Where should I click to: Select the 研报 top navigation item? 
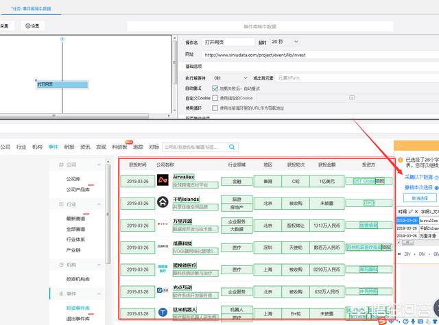[x=69, y=147]
